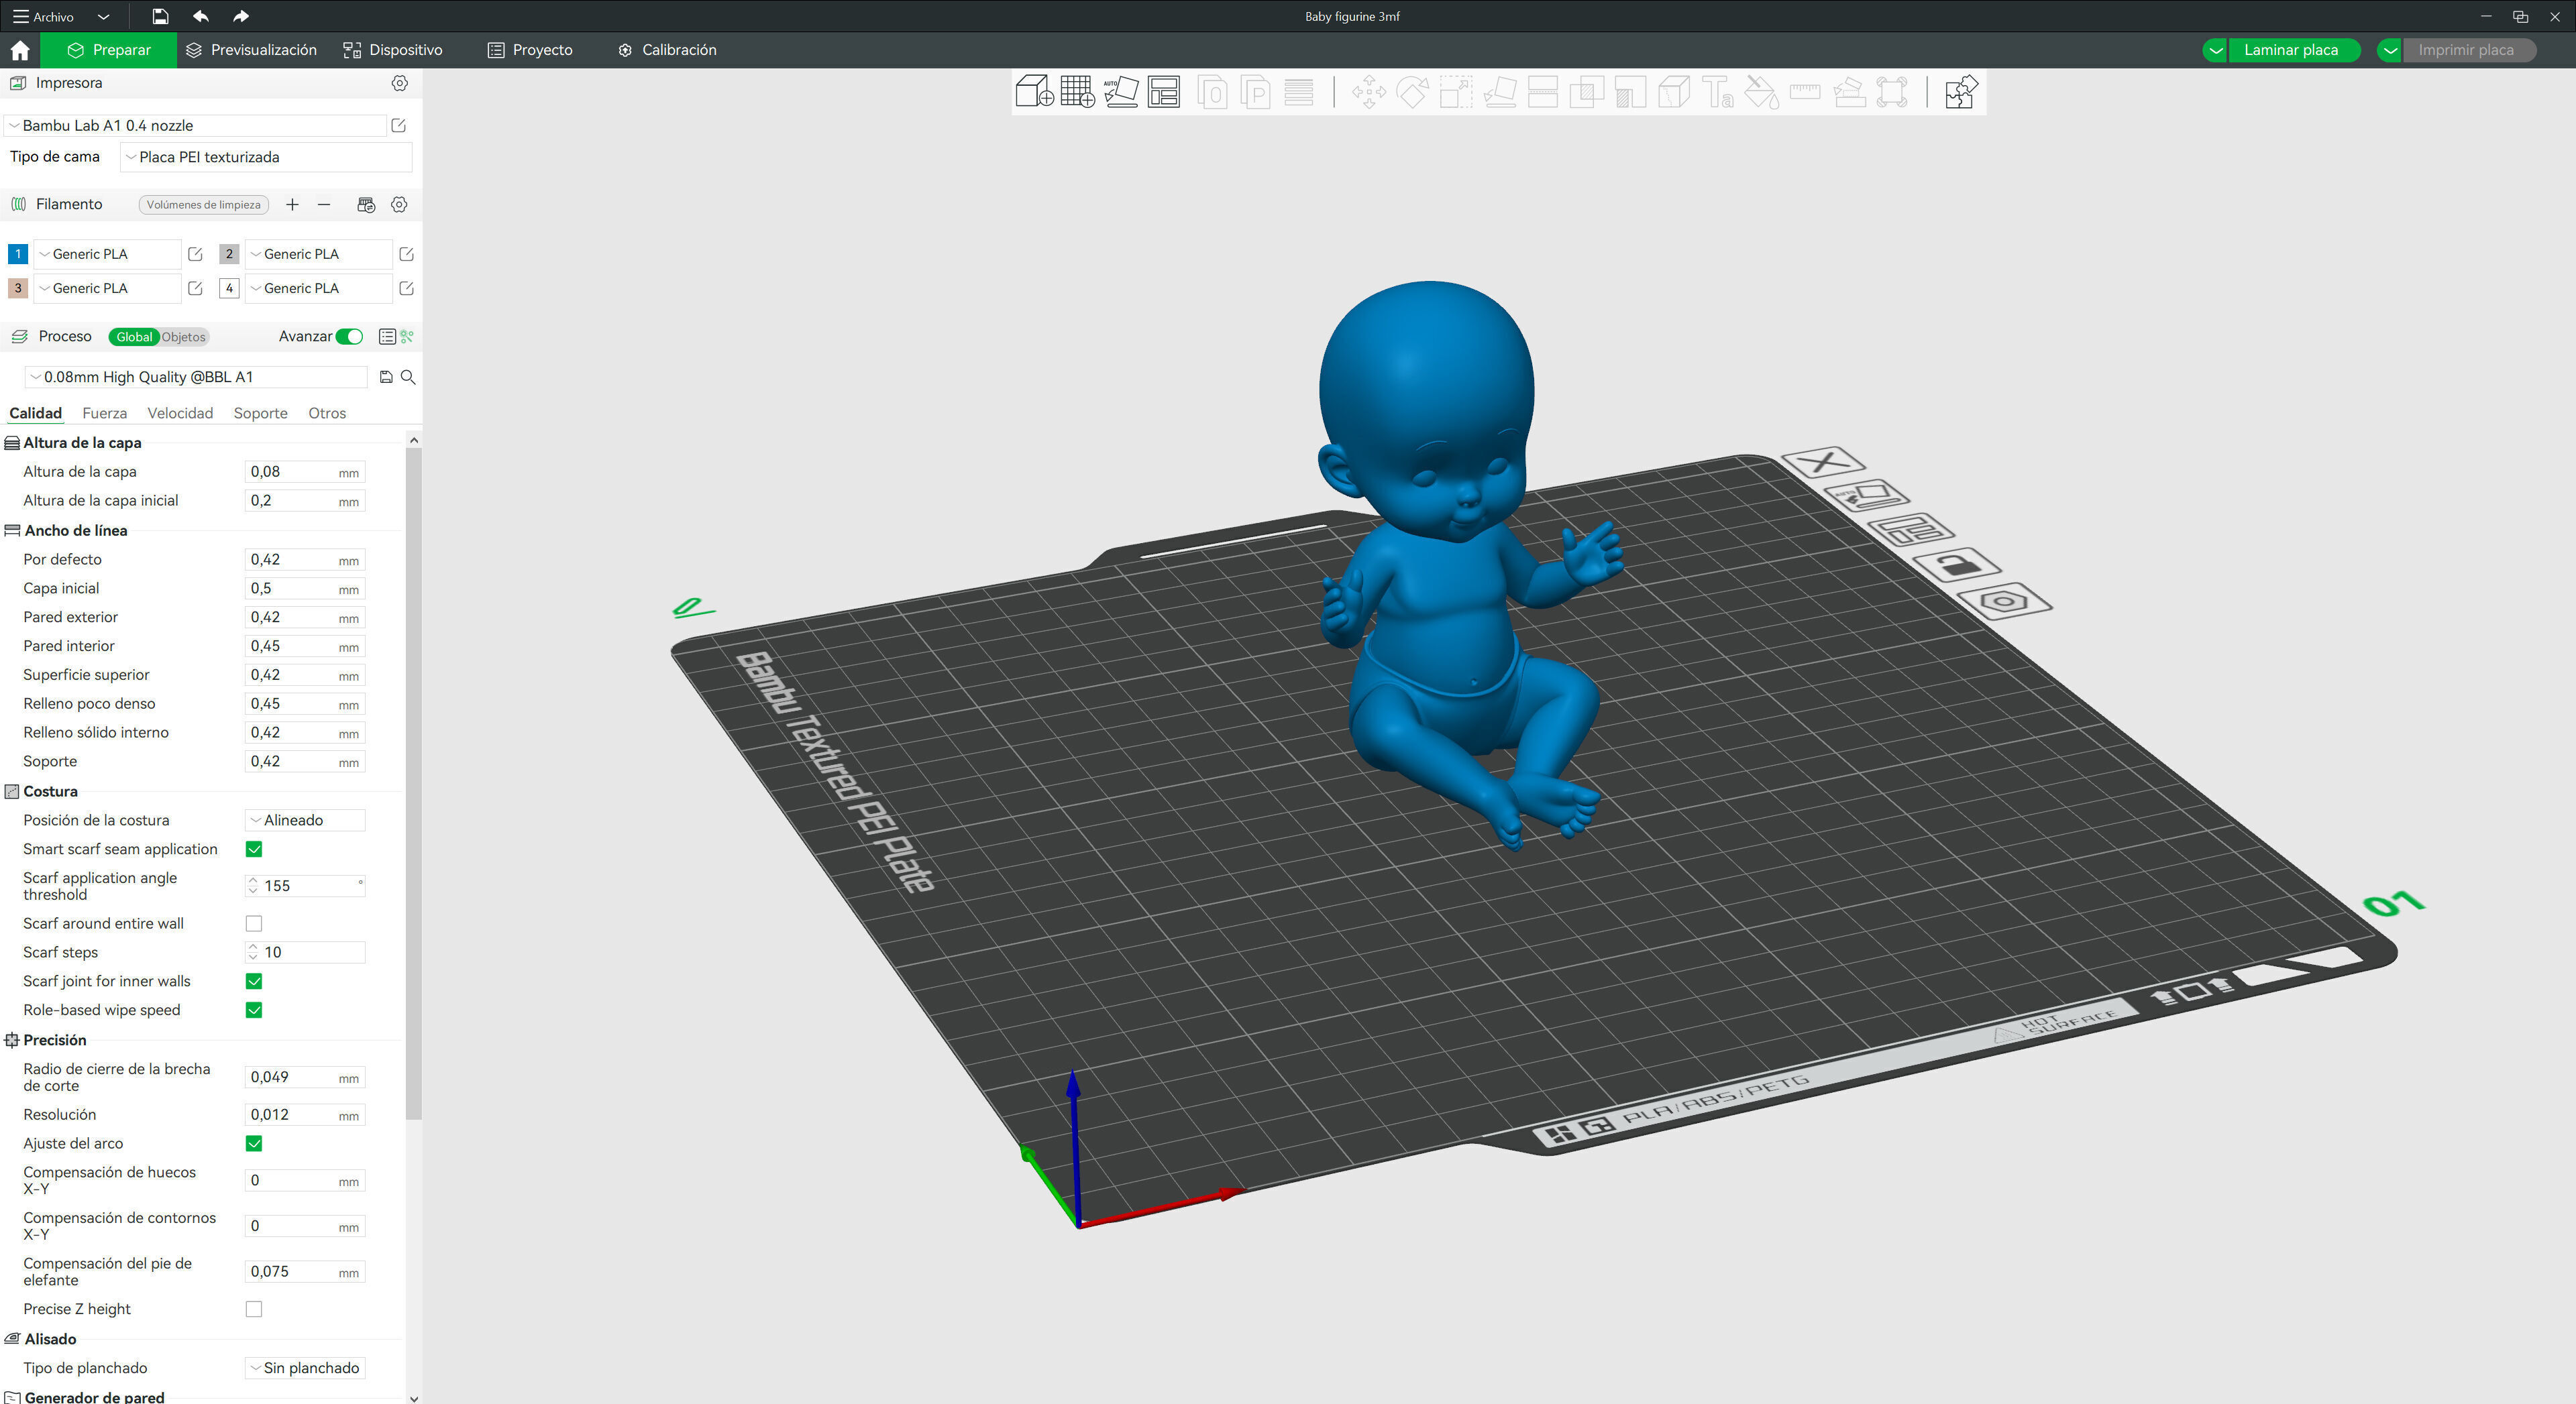
Task: Switch to the Previsualización tab
Action: 251,50
